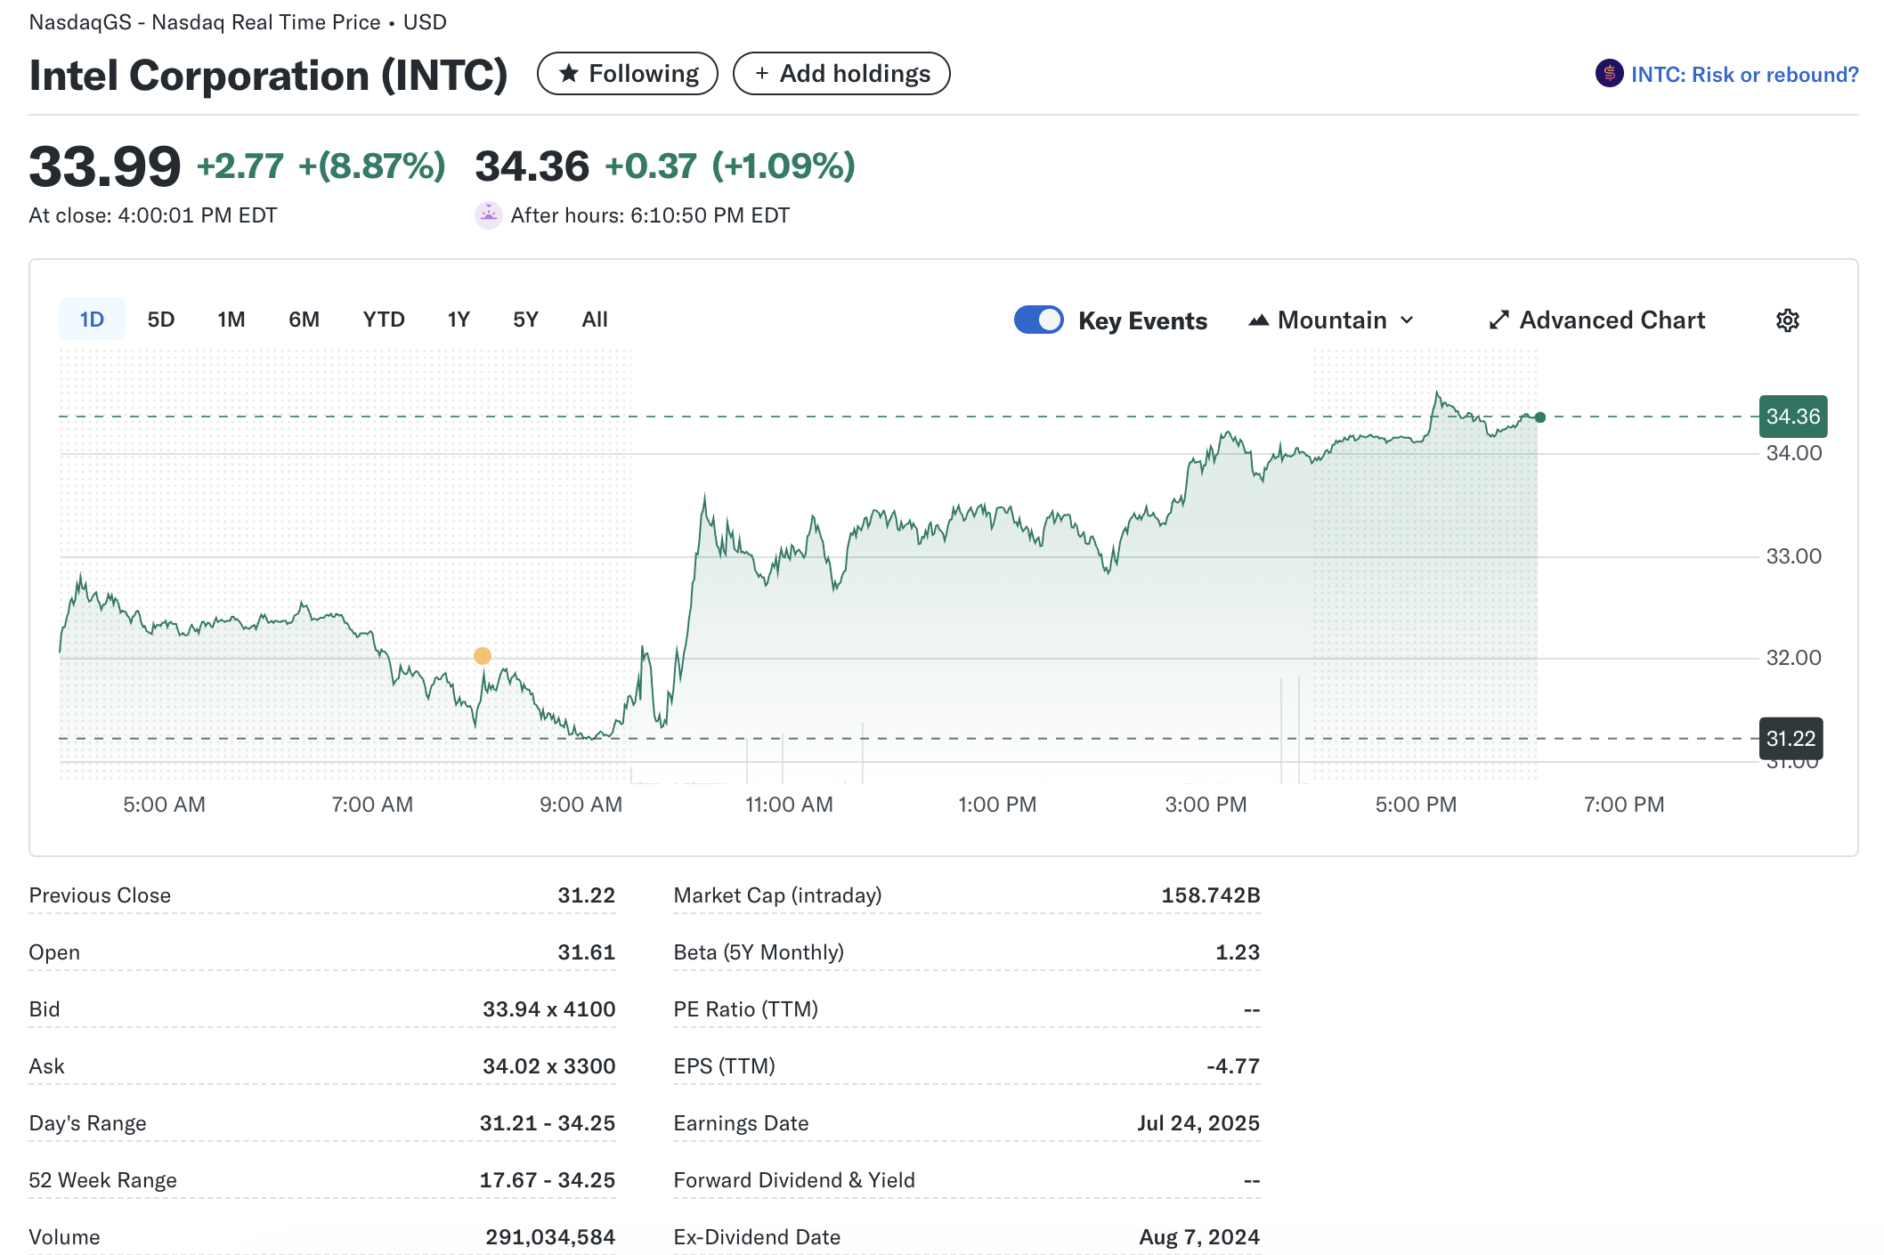The width and height of the screenshot is (1884, 1255).
Task: Select the 6M chart range
Action: [x=304, y=320]
